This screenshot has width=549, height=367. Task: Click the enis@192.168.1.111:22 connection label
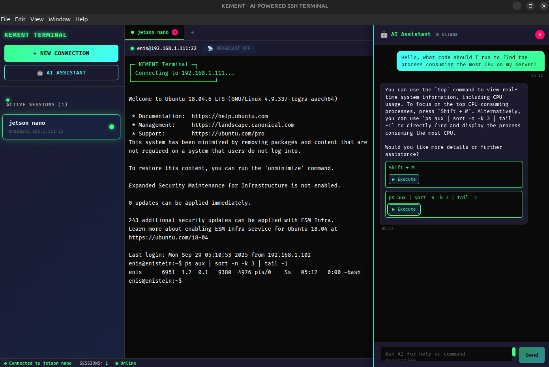(167, 48)
